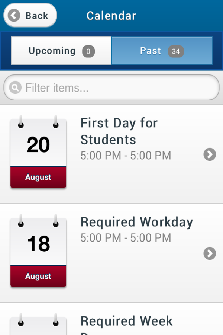The height and width of the screenshot is (335, 223).
Task: Tap the Upcoming count badge showing 0
Action: pos(88,51)
